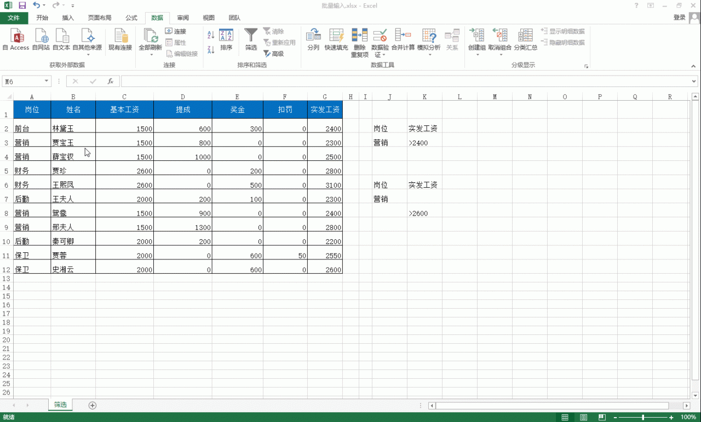Switch to Formulas (公式) tab
The image size is (701, 422).
pos(131,18)
